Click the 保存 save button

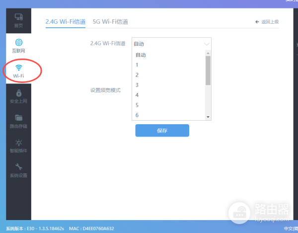tap(162, 130)
